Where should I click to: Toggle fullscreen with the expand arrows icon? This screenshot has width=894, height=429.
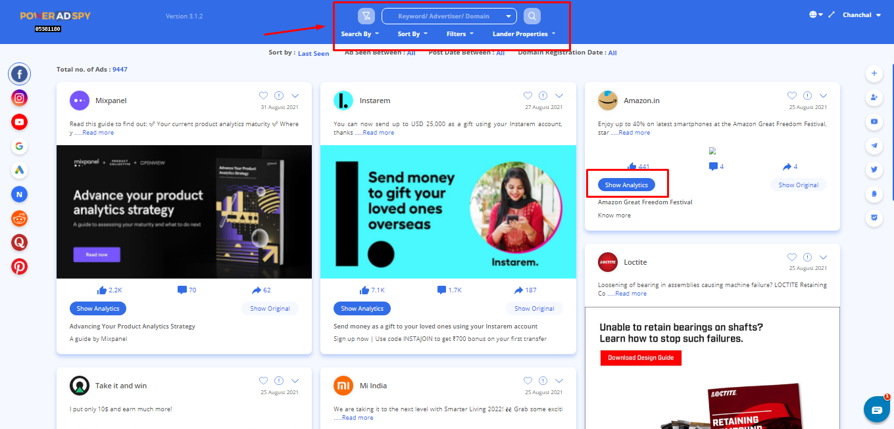tap(832, 14)
